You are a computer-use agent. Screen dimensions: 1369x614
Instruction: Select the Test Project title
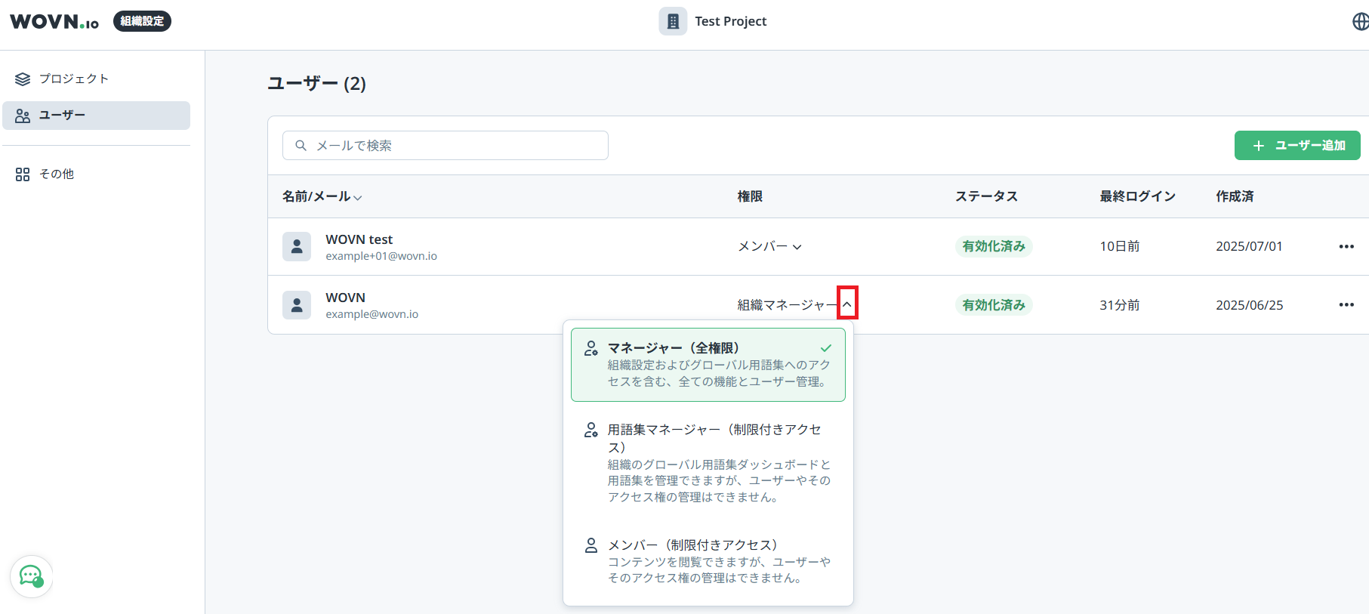pos(730,21)
